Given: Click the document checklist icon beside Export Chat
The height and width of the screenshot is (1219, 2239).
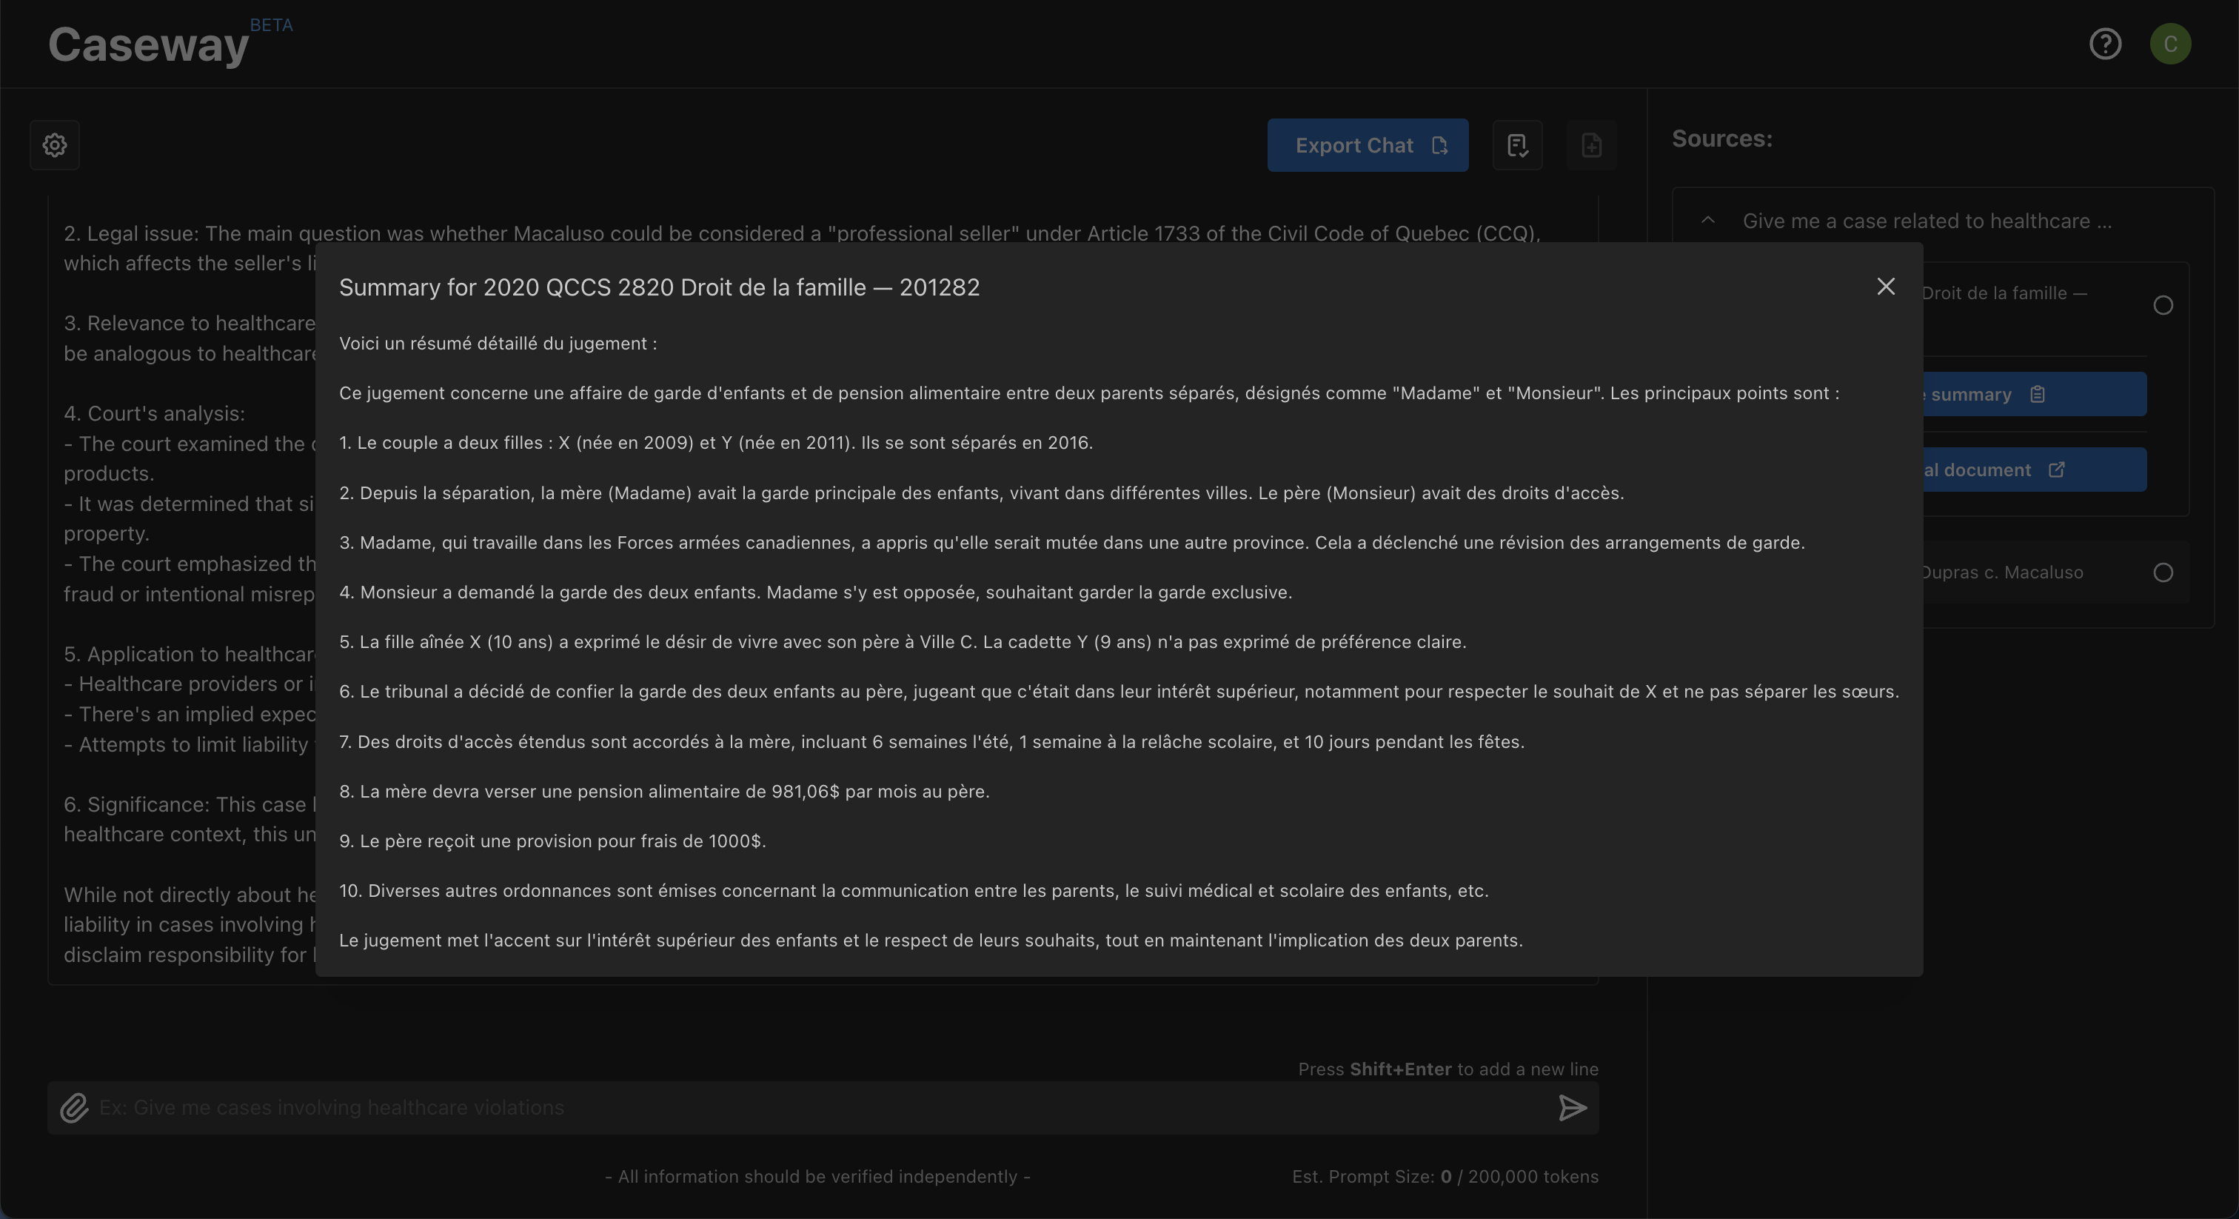Looking at the screenshot, I should click(1516, 145).
